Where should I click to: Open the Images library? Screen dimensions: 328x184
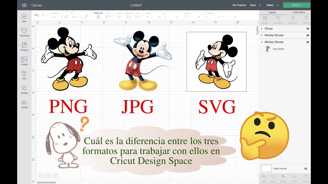24,61
